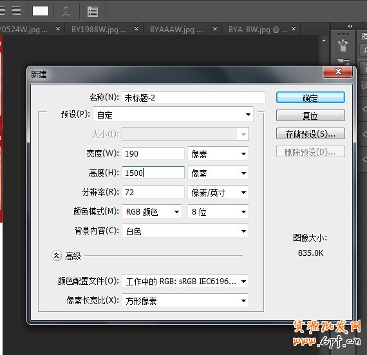Viewport: 367px width, 355px height.
Task: Click the text color swatch in options bar
Action: click(41, 11)
